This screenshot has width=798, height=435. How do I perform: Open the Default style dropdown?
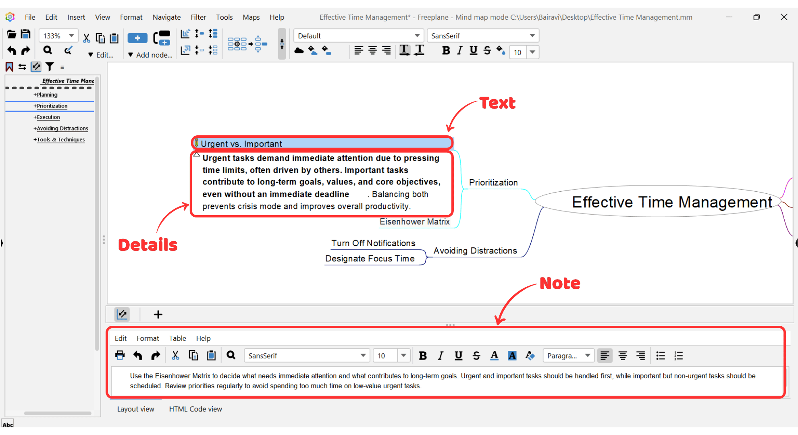(x=417, y=36)
